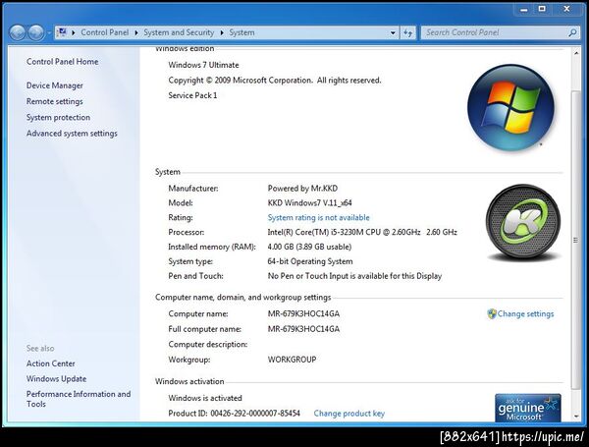Click the WORKGROUP value
Image resolution: width=589 pixels, height=447 pixels.
click(292, 360)
